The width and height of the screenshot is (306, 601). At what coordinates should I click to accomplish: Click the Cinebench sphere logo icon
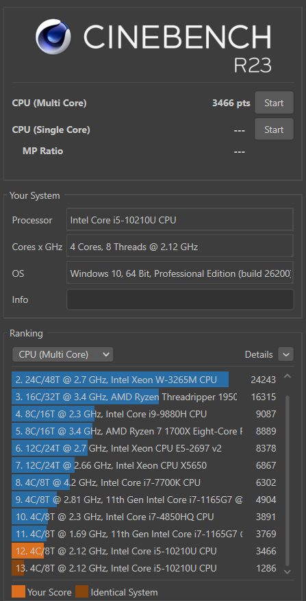53,37
